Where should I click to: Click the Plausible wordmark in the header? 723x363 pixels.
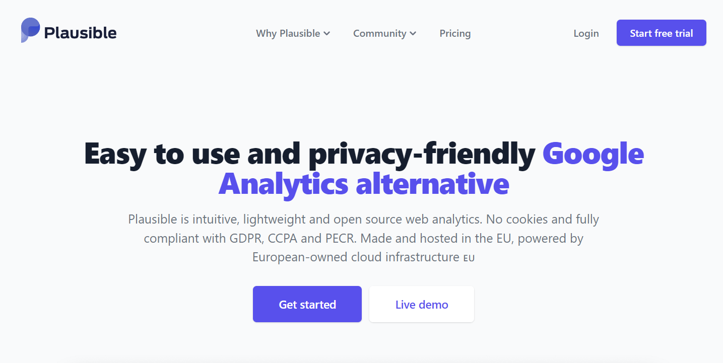81,31
